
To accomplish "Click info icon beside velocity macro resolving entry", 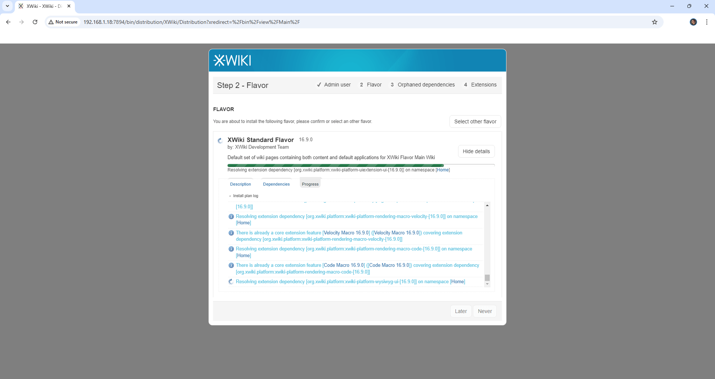I will [231, 217].
